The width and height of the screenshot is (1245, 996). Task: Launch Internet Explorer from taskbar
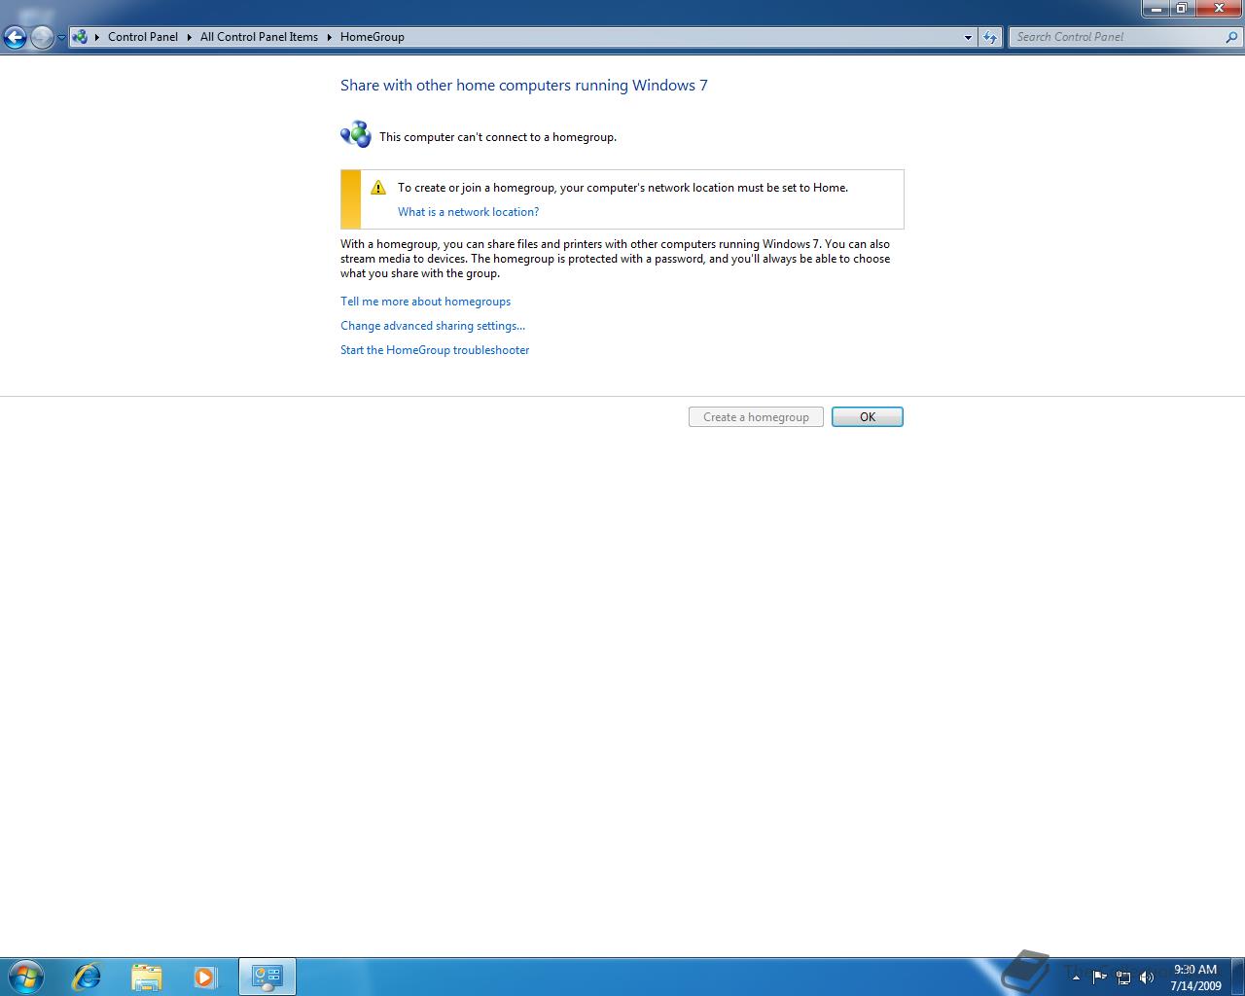click(x=87, y=977)
